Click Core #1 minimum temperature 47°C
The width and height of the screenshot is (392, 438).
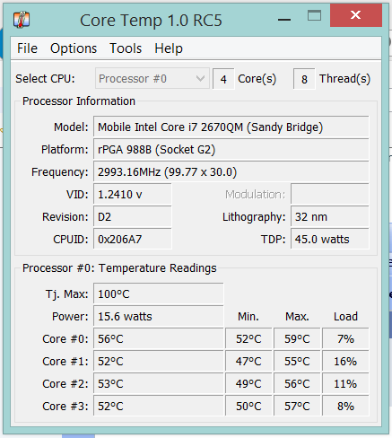click(x=248, y=362)
